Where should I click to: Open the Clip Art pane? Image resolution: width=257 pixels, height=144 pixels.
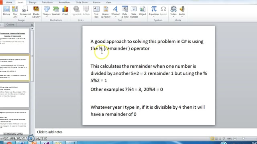(x=15, y=12)
